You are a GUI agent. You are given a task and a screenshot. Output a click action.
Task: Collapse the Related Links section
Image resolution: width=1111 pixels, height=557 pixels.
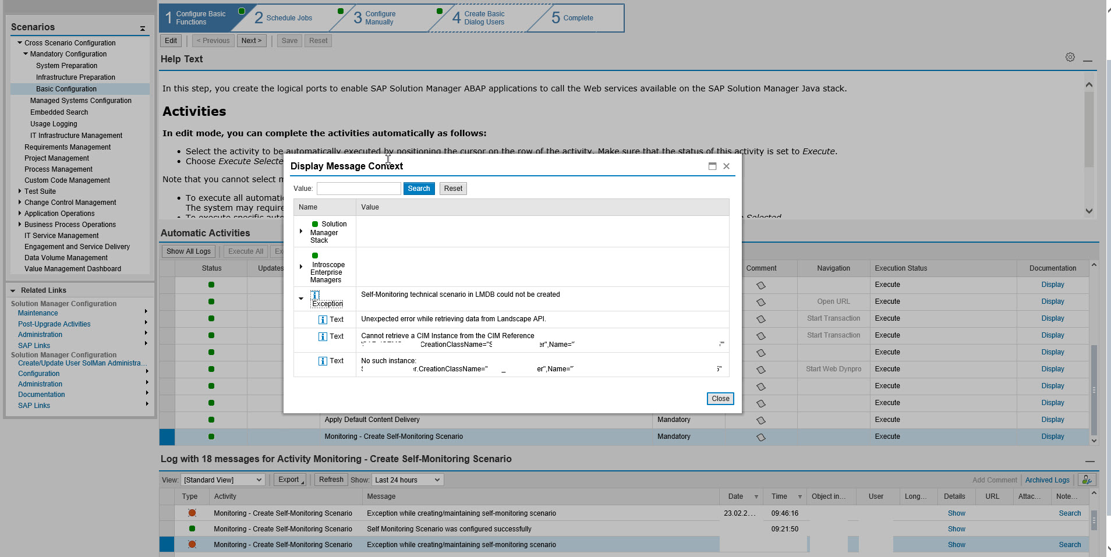point(13,290)
